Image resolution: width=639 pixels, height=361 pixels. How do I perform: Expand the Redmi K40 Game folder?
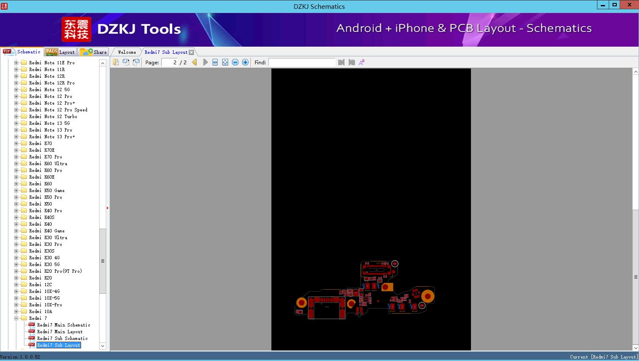[x=16, y=231]
